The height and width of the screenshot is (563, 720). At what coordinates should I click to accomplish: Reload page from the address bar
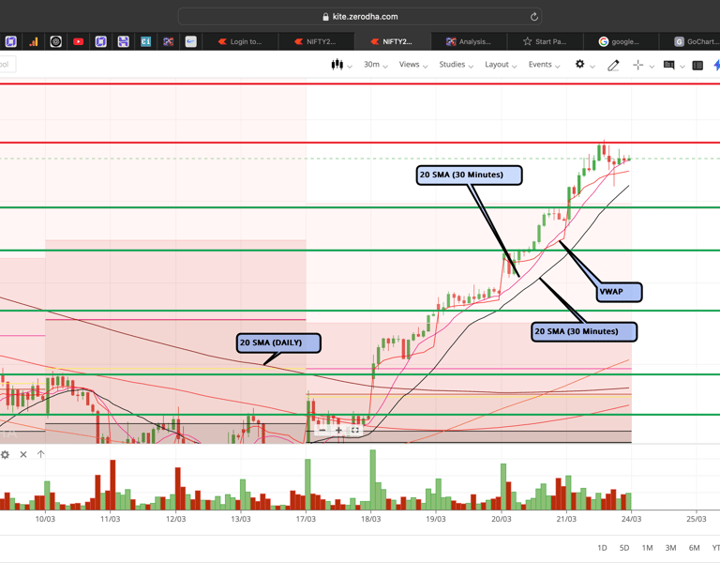tap(534, 17)
